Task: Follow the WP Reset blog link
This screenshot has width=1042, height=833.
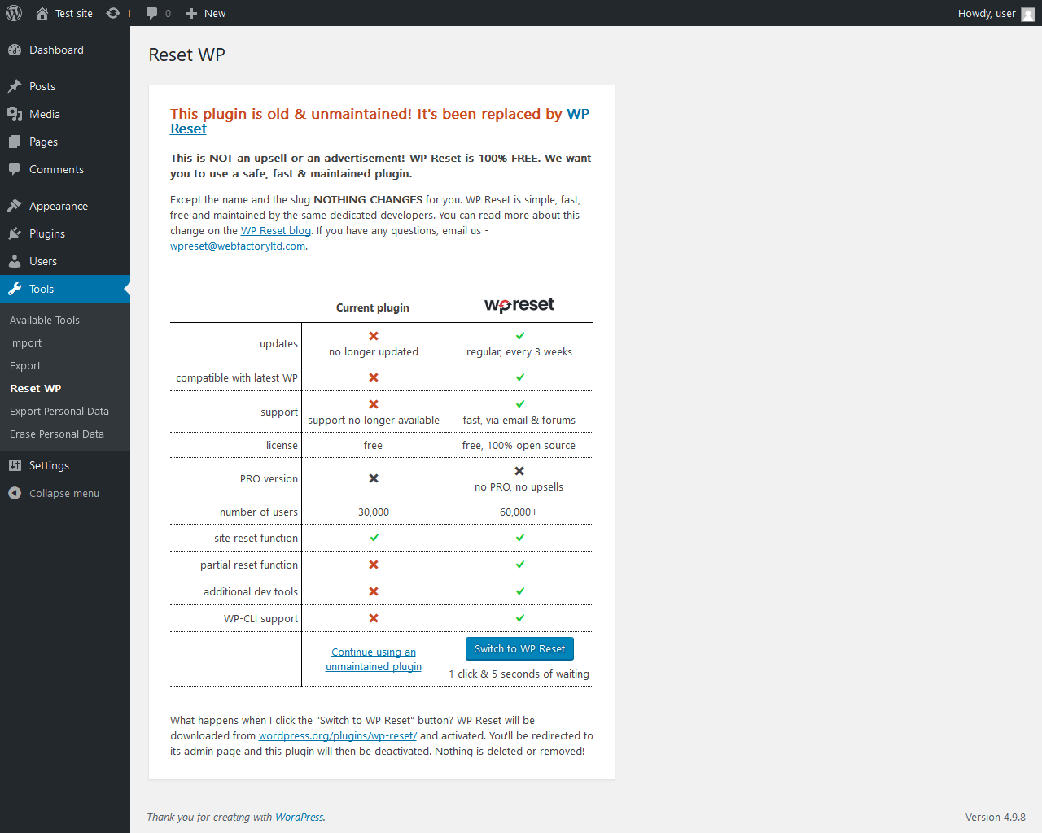Action: (276, 230)
